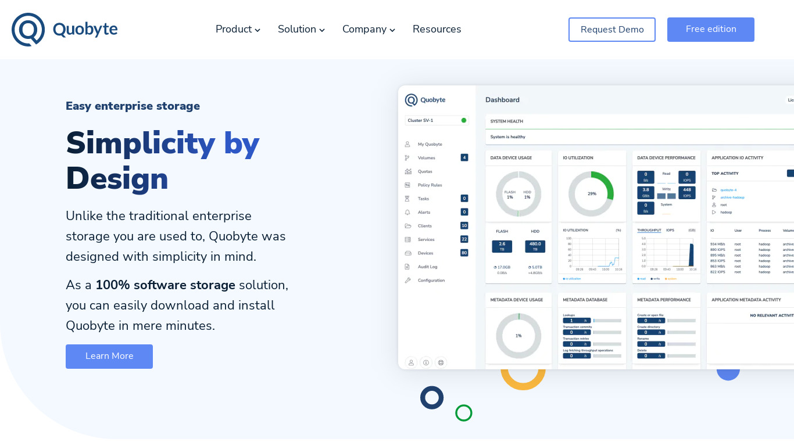Switch to the IOPS chart tab
The width and height of the screenshot is (794, 446).
tap(670, 231)
